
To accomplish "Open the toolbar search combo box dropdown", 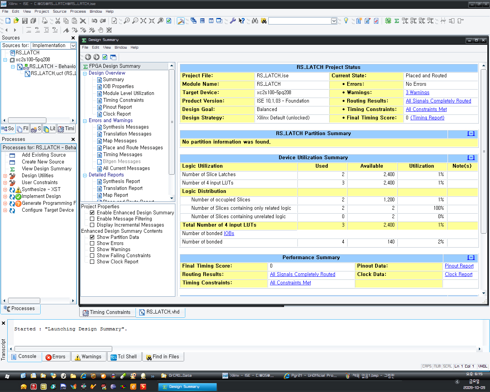I will tap(334, 21).
